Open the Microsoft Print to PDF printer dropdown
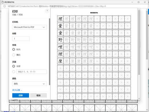This screenshot has height=112, width=149. [29, 27]
